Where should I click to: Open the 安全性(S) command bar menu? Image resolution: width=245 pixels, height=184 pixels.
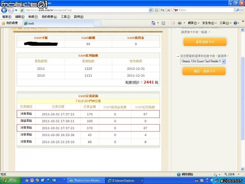coord(209,23)
